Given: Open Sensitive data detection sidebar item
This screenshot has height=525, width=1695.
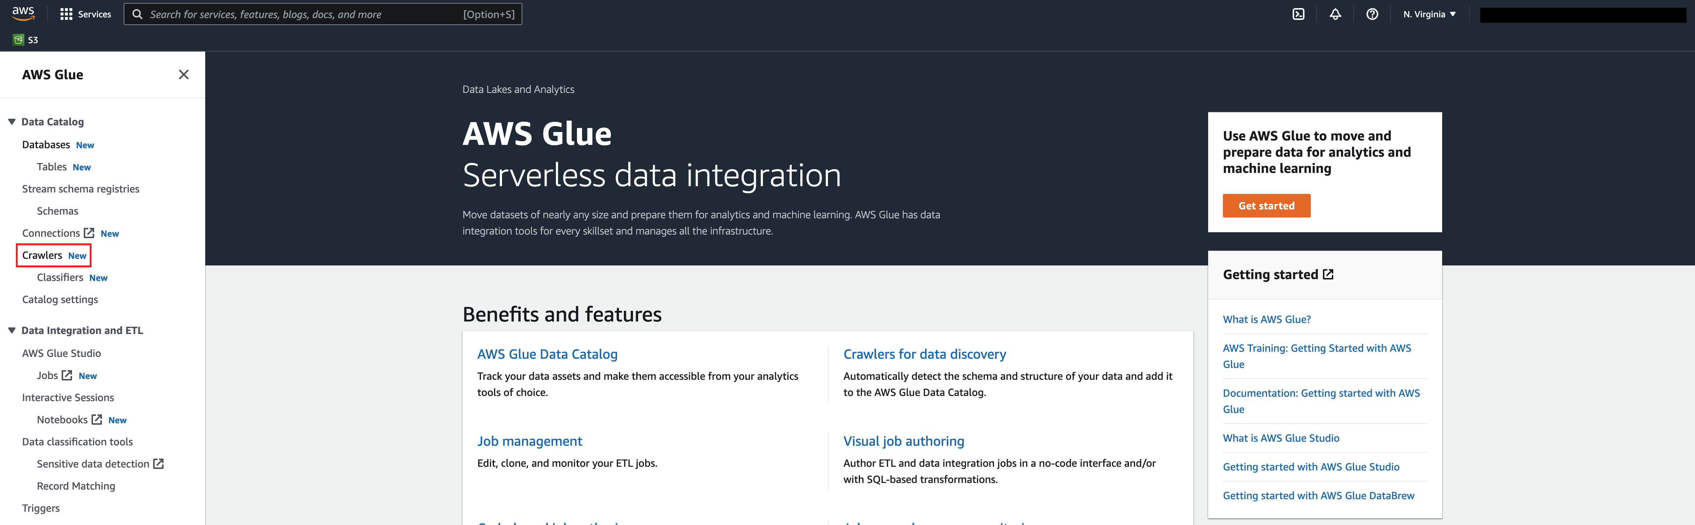Looking at the screenshot, I should point(93,464).
